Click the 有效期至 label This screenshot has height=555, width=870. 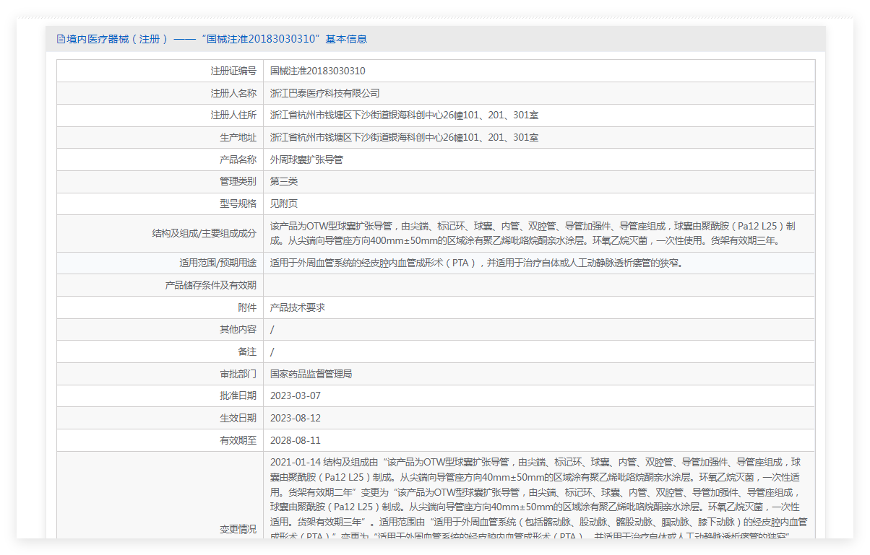(x=238, y=441)
